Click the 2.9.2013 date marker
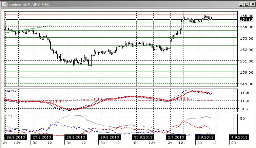 176,137
